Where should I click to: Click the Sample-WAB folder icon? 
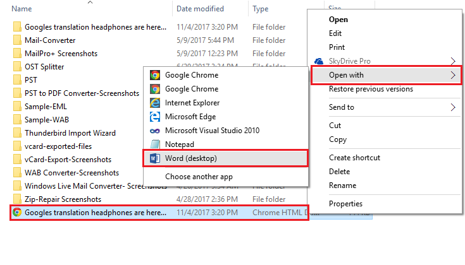click(x=17, y=120)
